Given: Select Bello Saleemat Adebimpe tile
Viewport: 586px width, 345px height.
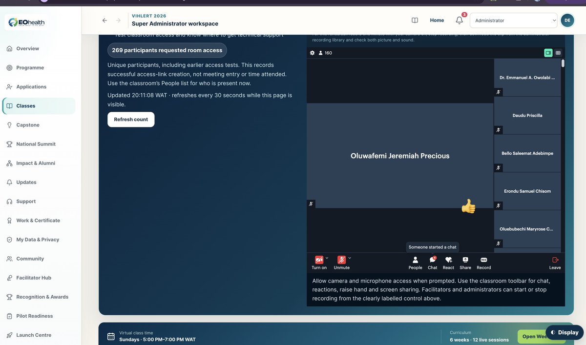Looking at the screenshot, I should tap(527, 153).
